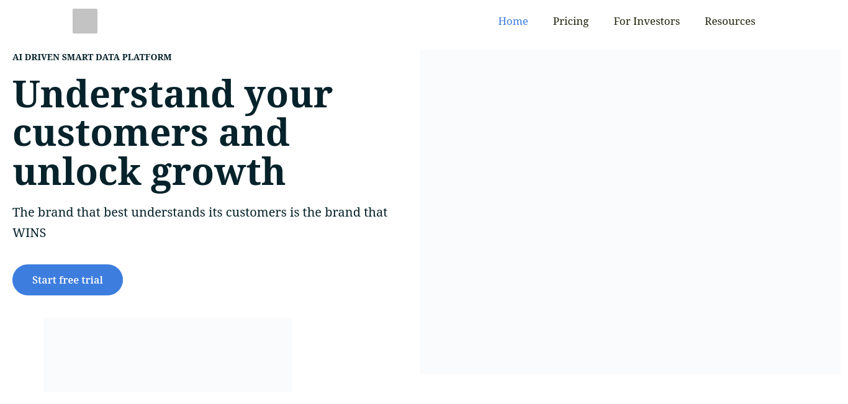Select Resources in the top navigation
The height and width of the screenshot is (404, 848).
[x=729, y=21]
